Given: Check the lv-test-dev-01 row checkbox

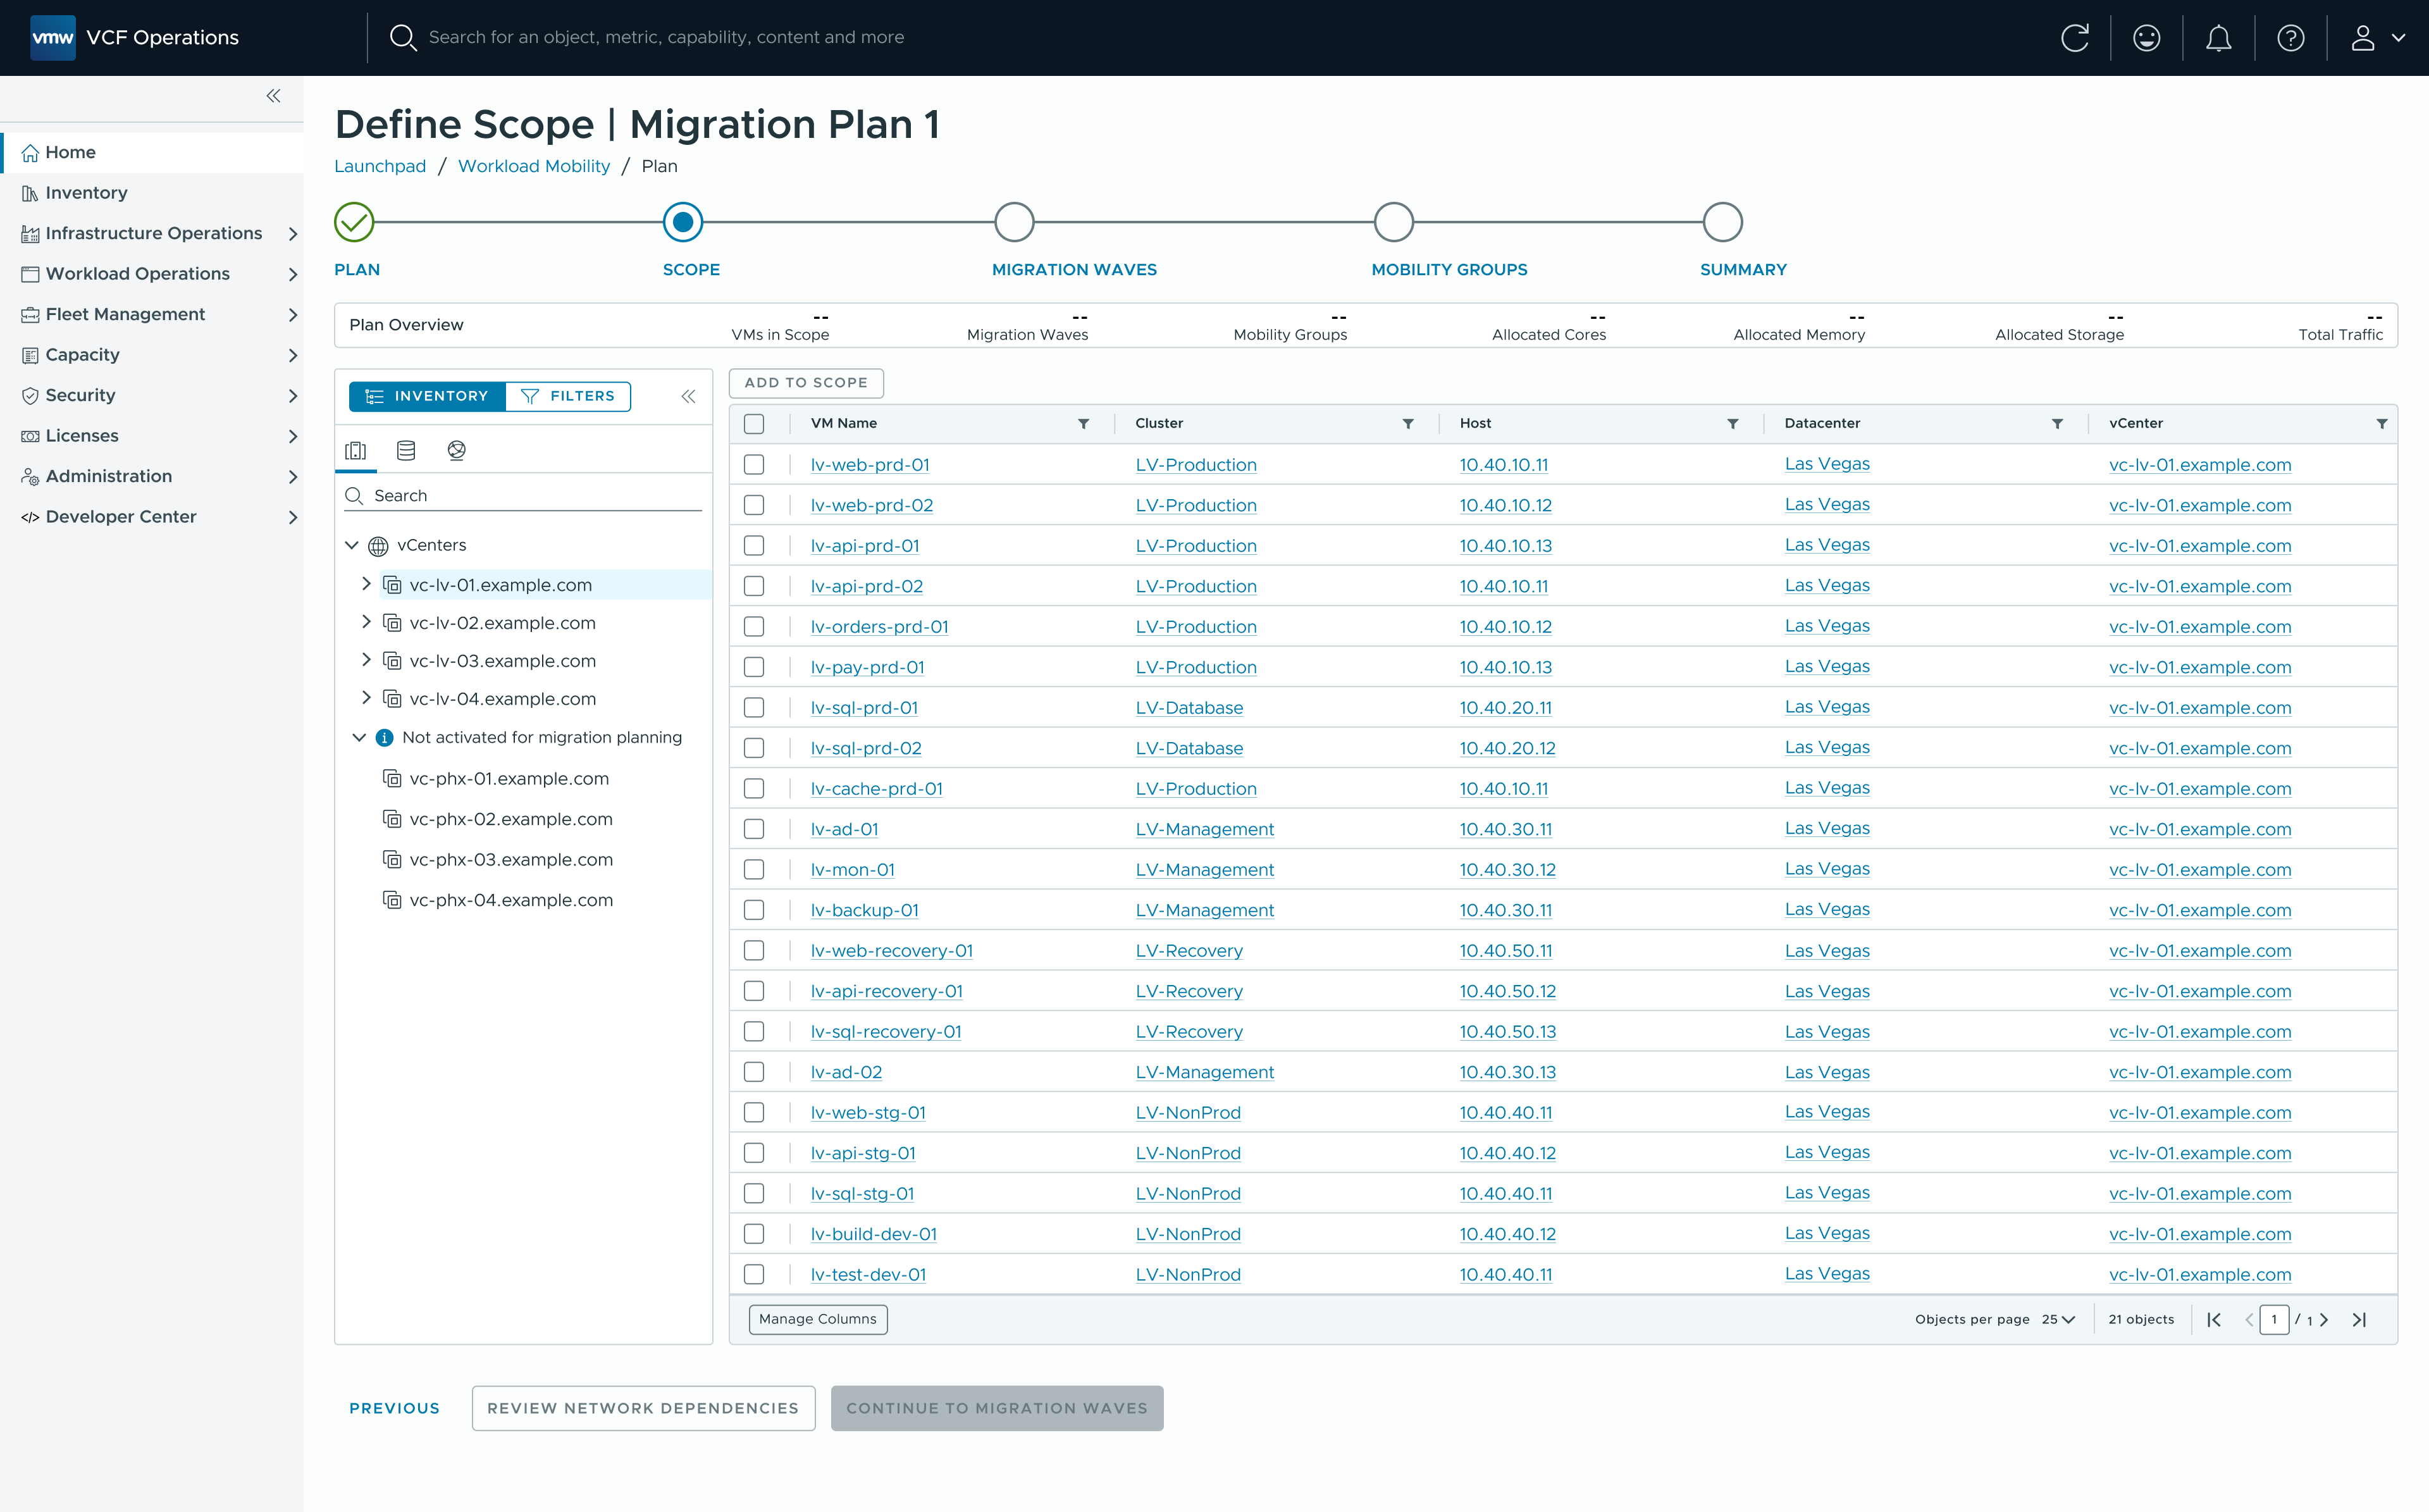Looking at the screenshot, I should (754, 1275).
